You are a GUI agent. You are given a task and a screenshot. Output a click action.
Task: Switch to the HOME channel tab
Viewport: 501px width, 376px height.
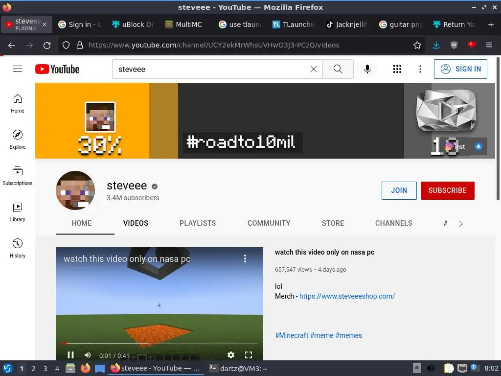82,223
